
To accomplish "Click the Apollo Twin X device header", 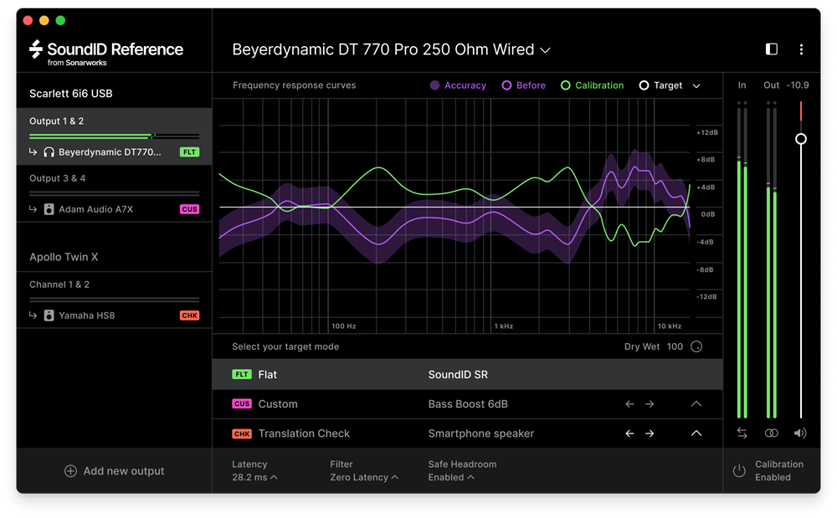I will tap(64, 257).
